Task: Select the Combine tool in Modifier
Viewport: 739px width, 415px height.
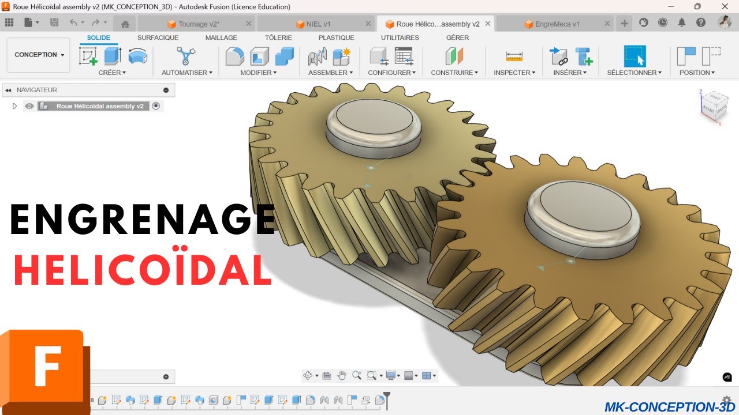Action: pos(284,56)
